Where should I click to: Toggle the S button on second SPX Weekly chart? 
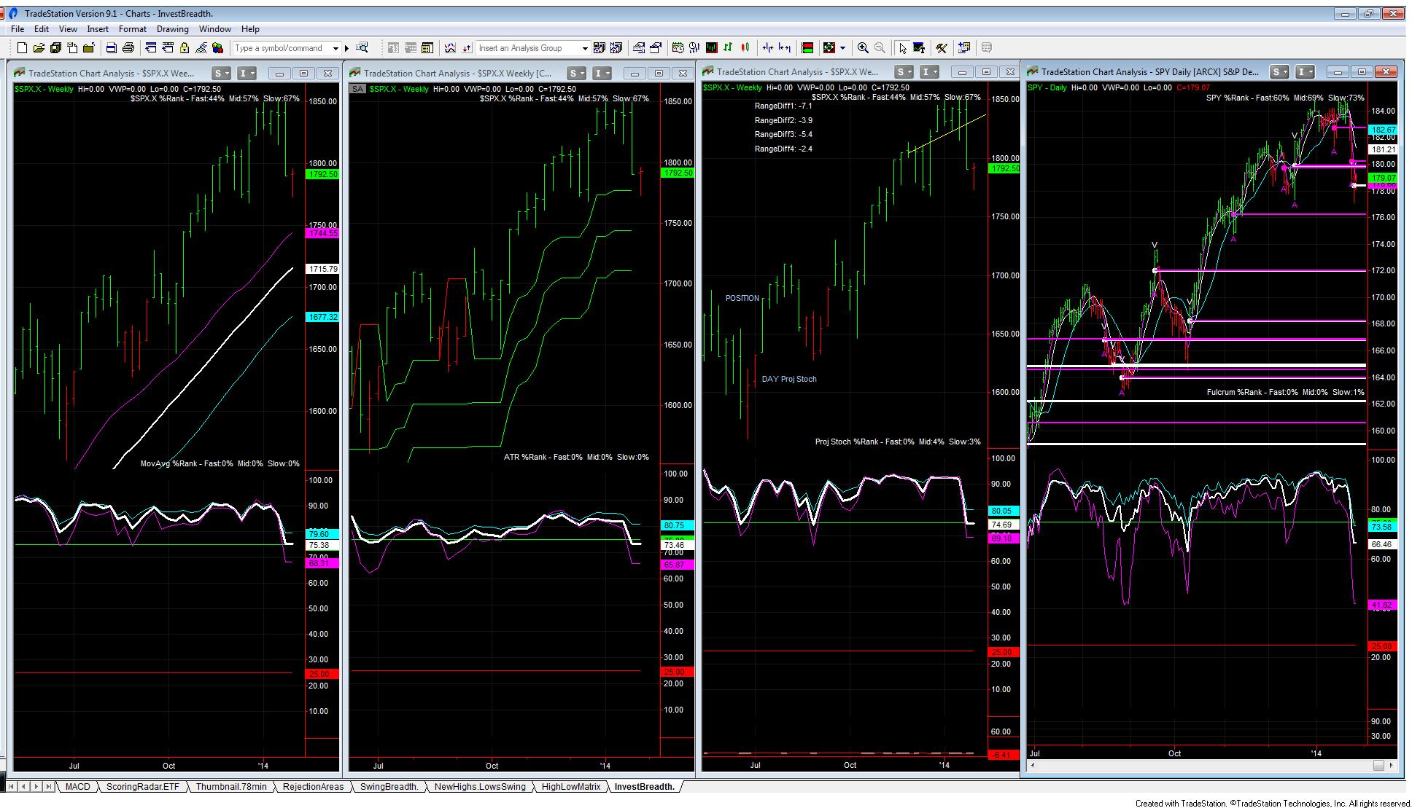click(x=576, y=73)
